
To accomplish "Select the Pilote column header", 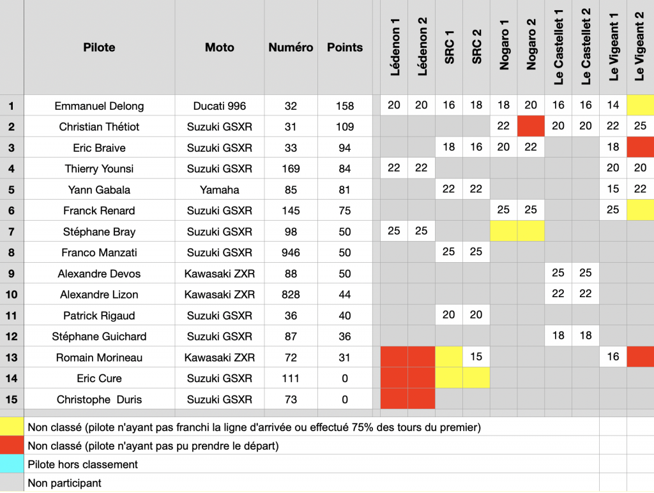I will pyautogui.click(x=99, y=47).
